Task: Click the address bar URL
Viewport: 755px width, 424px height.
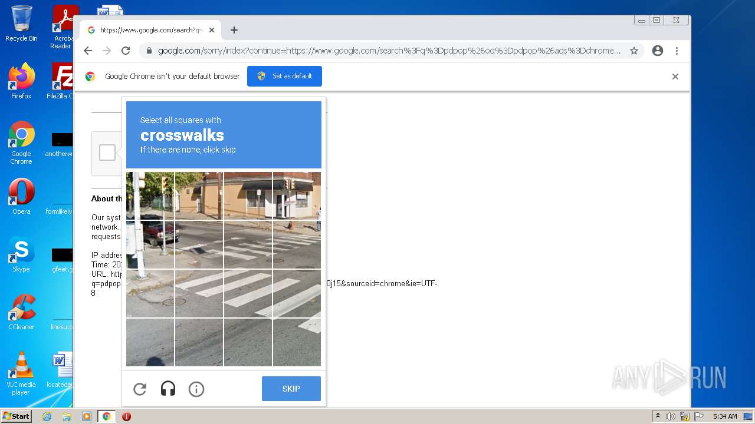Action: point(389,51)
